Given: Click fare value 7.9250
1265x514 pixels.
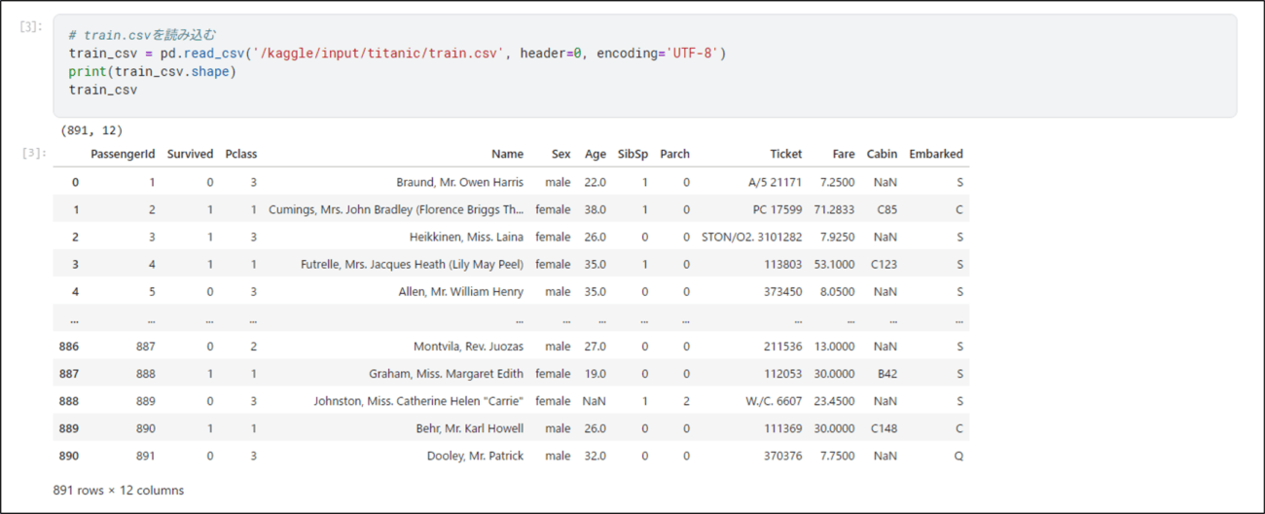Looking at the screenshot, I should [837, 237].
